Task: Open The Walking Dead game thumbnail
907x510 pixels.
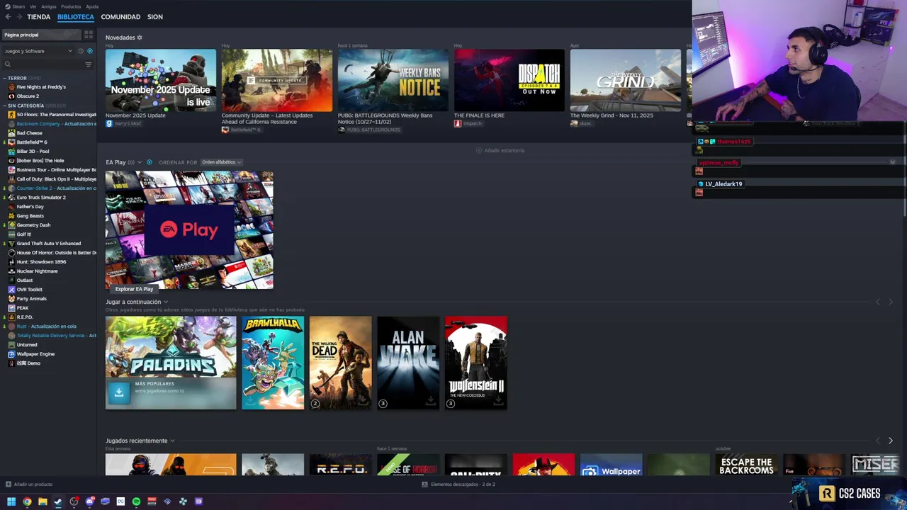Action: pyautogui.click(x=340, y=363)
